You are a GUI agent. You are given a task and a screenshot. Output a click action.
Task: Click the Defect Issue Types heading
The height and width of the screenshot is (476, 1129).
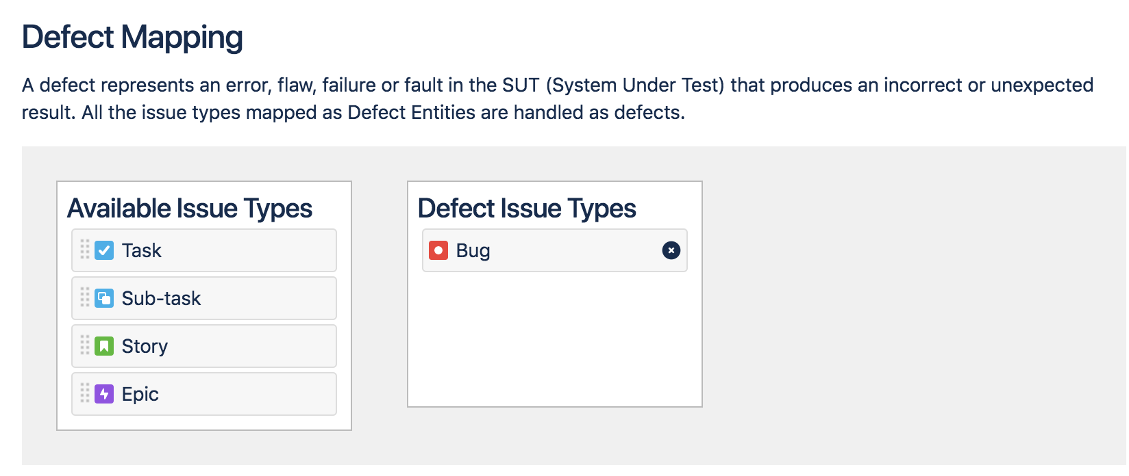[527, 209]
